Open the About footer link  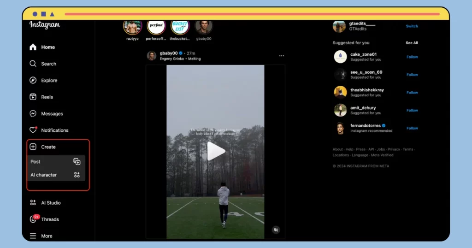point(337,149)
